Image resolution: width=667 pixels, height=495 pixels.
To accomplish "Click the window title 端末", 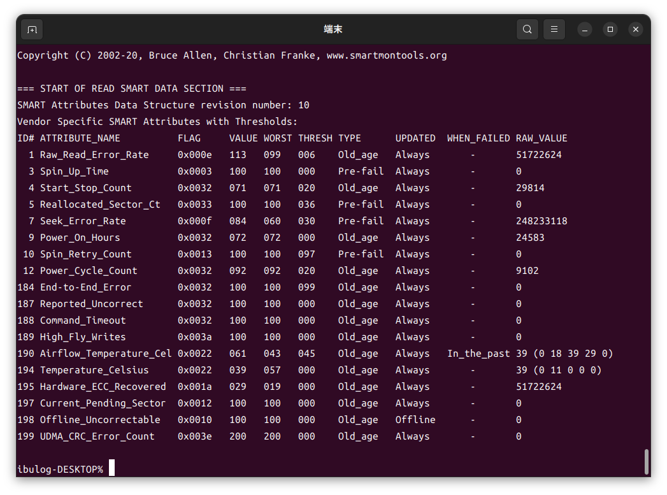I will coord(333,29).
